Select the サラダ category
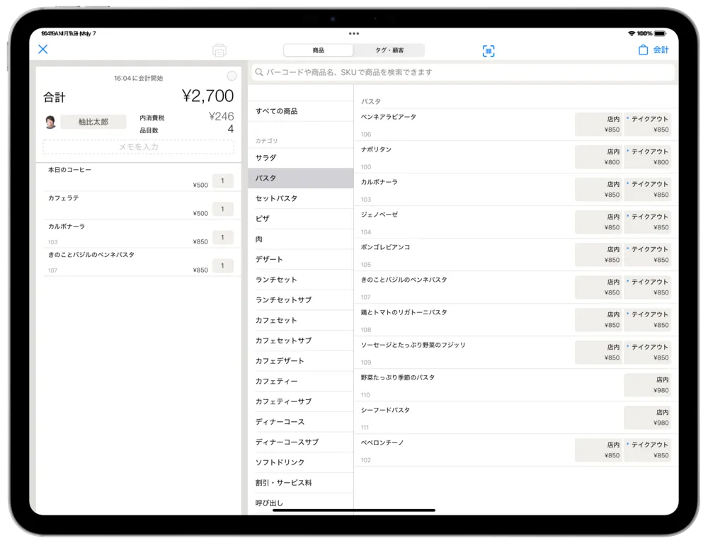This screenshot has width=708, height=543. click(300, 158)
